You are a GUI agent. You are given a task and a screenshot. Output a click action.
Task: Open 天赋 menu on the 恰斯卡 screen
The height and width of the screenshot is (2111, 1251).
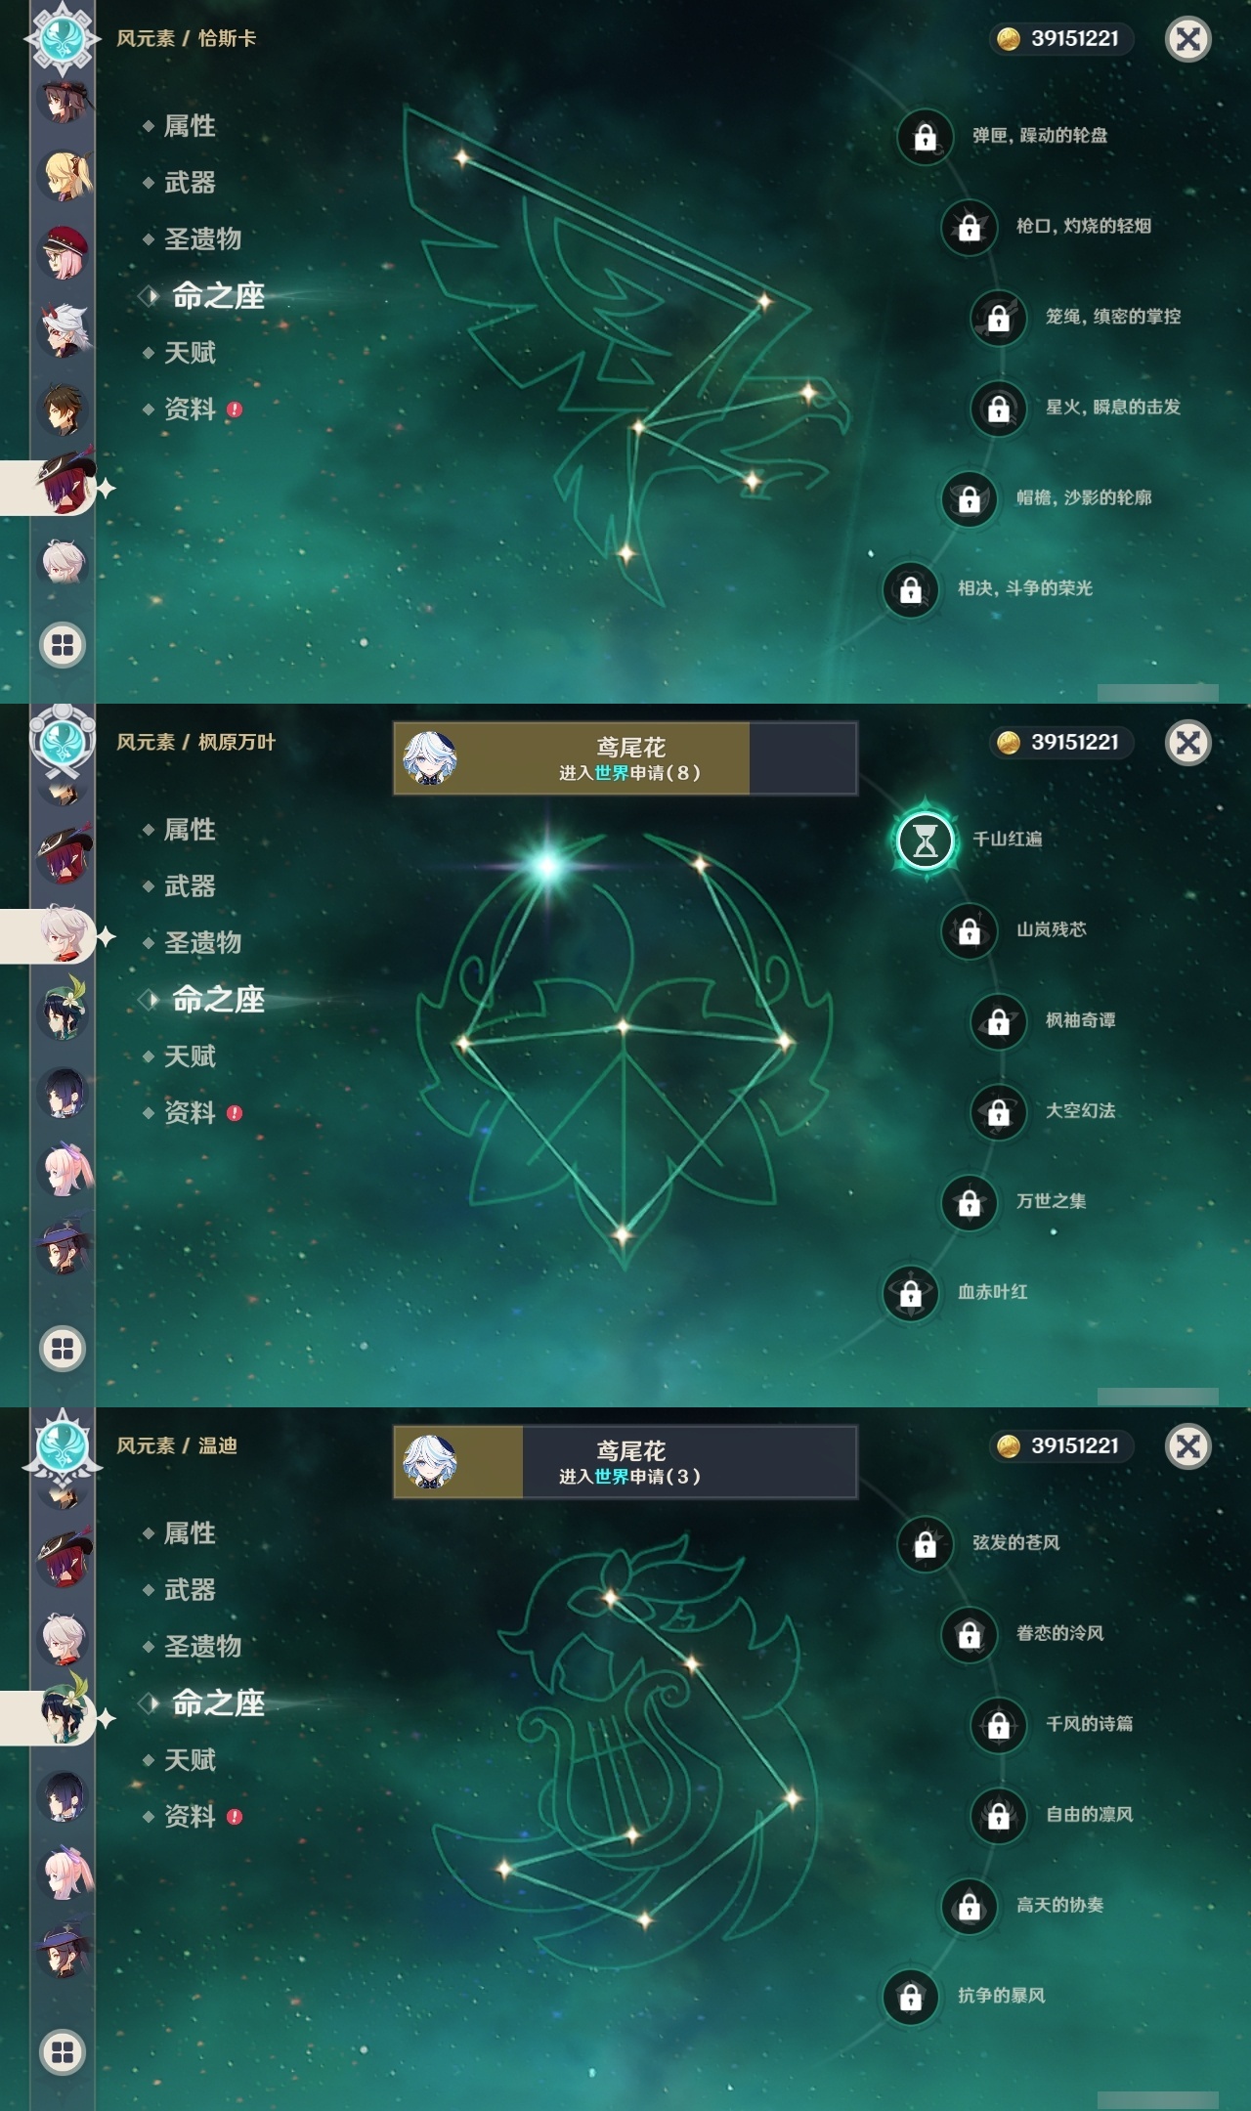click(190, 353)
